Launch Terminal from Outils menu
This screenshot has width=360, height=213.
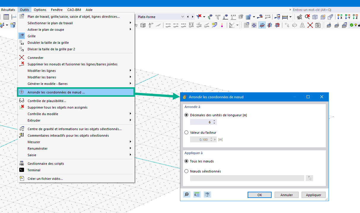[x=77, y=170]
